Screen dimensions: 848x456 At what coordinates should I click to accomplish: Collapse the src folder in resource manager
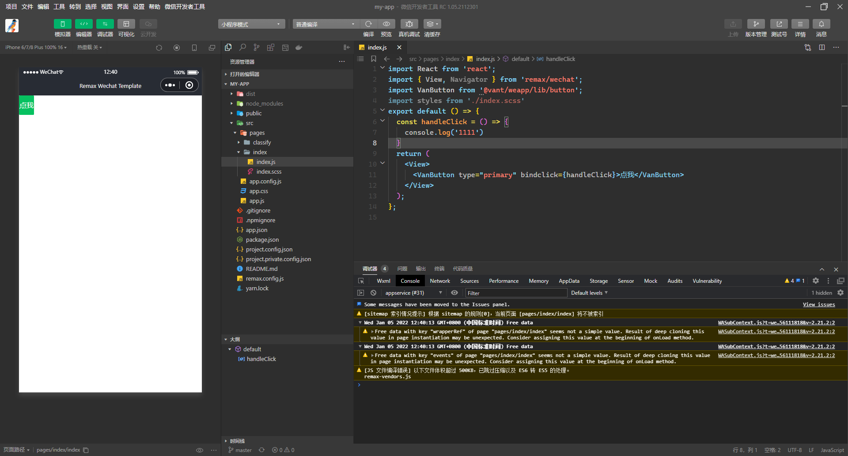tap(231, 123)
